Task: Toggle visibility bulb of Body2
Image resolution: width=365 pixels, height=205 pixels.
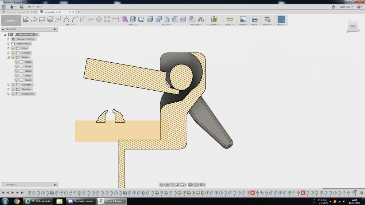Action: (16, 62)
